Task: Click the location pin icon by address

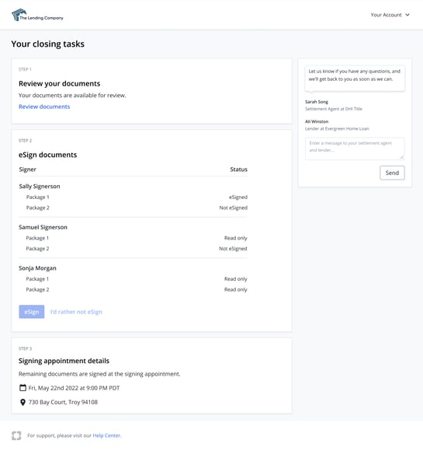Action: point(23,402)
